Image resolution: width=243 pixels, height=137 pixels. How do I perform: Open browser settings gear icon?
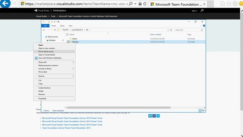click(x=235, y=4)
